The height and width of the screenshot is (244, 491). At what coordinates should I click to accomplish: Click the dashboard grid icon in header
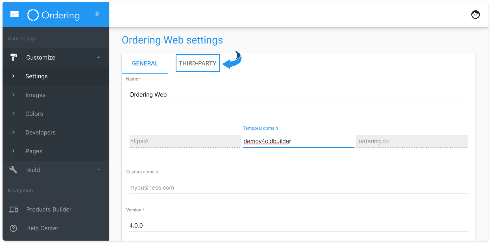pyautogui.click(x=14, y=14)
